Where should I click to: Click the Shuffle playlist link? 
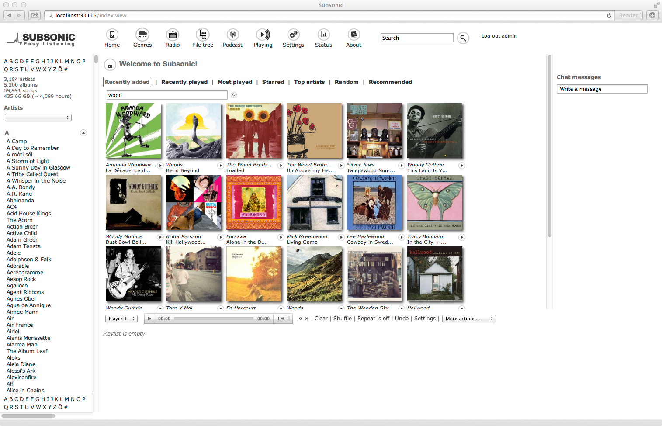click(x=343, y=319)
